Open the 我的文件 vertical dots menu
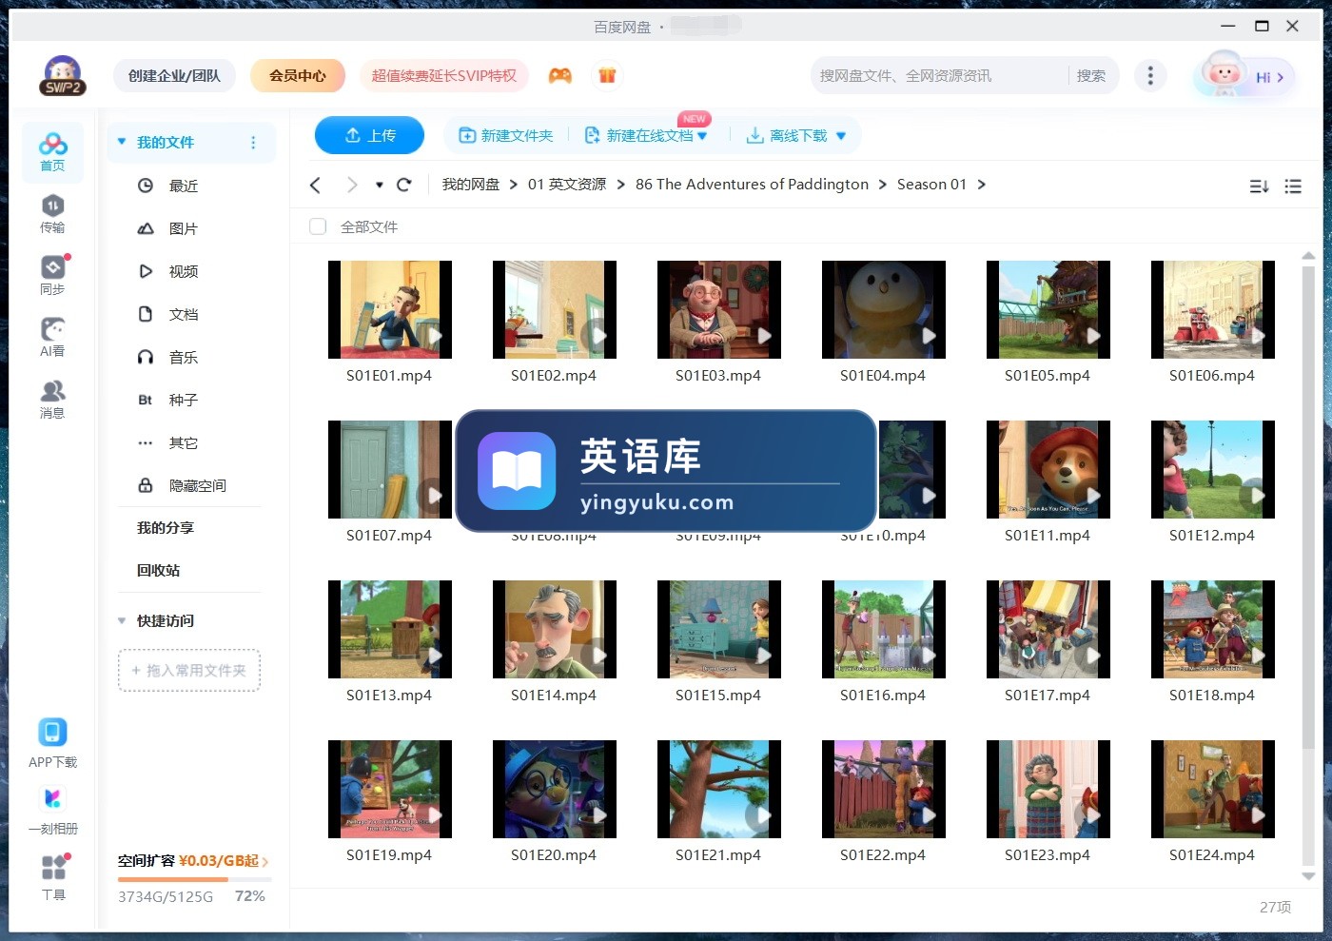This screenshot has height=941, width=1332. [253, 142]
